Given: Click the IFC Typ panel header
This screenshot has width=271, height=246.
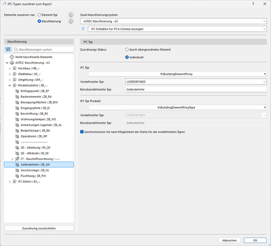Looking at the screenshot, I should pos(173,42).
